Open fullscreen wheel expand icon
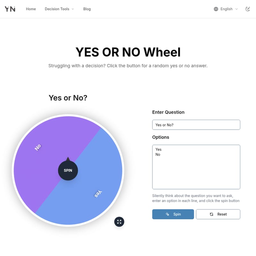 tap(119, 222)
